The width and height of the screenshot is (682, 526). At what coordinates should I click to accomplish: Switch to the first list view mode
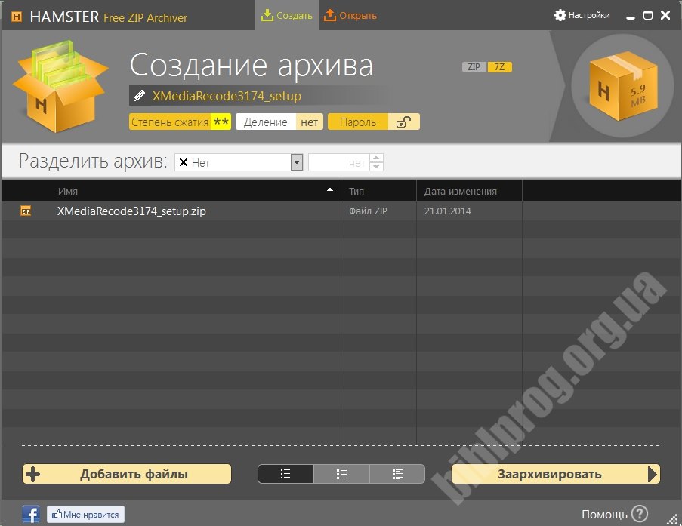tap(285, 474)
